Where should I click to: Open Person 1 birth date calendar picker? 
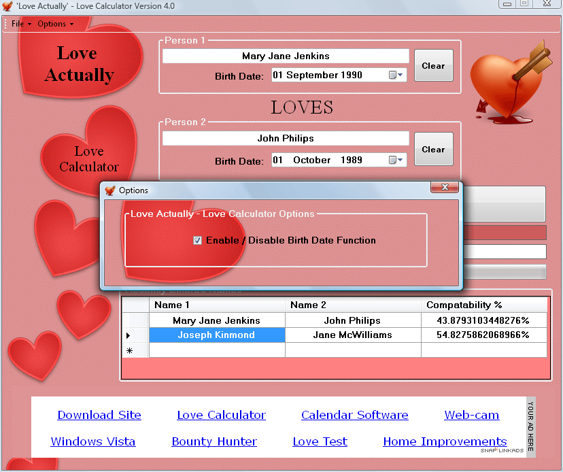coord(396,75)
